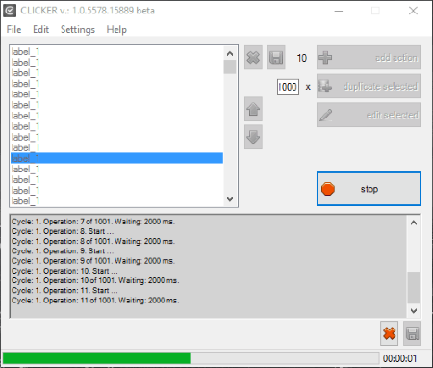This screenshot has width=433, height=368.
Task: Click the duplicate count field showing 1000
Action: [x=288, y=87]
